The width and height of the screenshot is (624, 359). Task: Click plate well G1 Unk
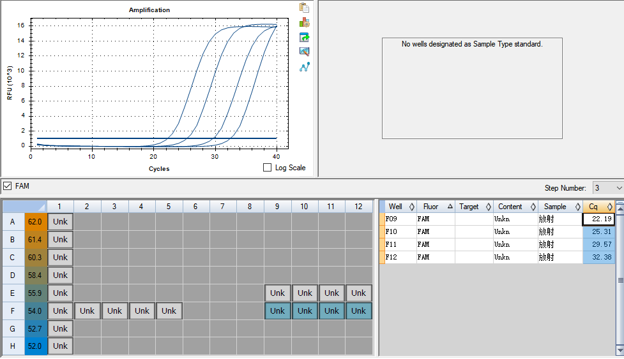pos(60,328)
